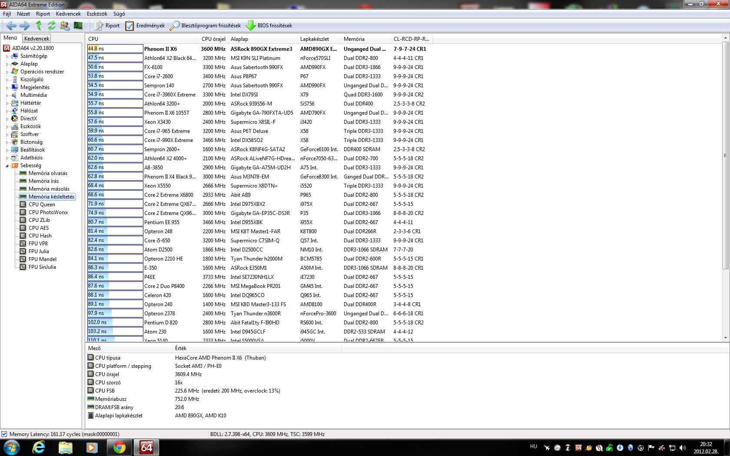The height and width of the screenshot is (456, 730).
Task: Expand the Hálózat tree node arrow
Action: pos(7,111)
